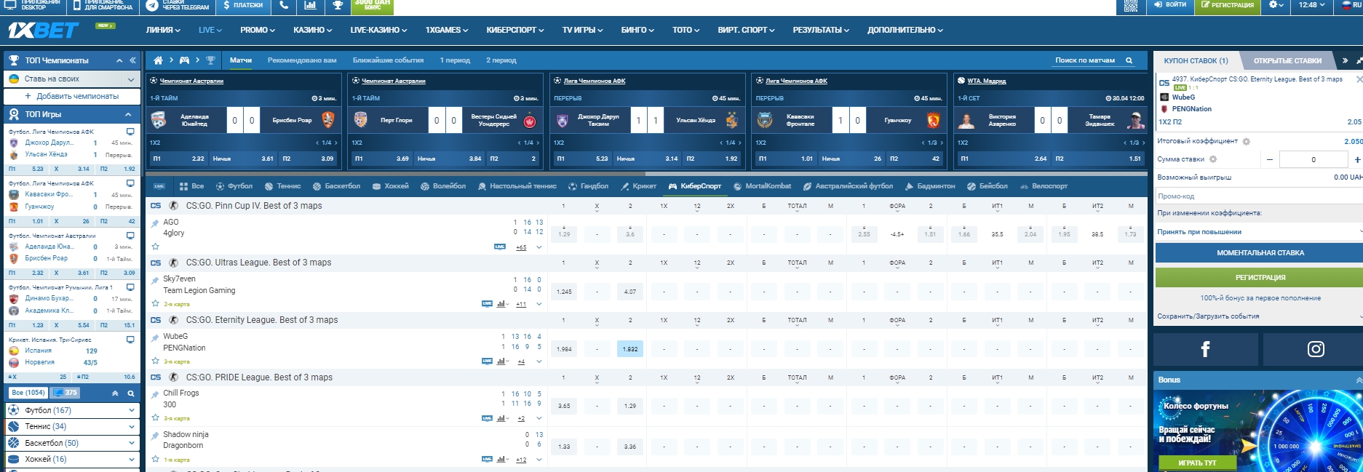Expand the Футбол (167) sport list
This screenshot has width=1363, height=472.
click(x=132, y=410)
